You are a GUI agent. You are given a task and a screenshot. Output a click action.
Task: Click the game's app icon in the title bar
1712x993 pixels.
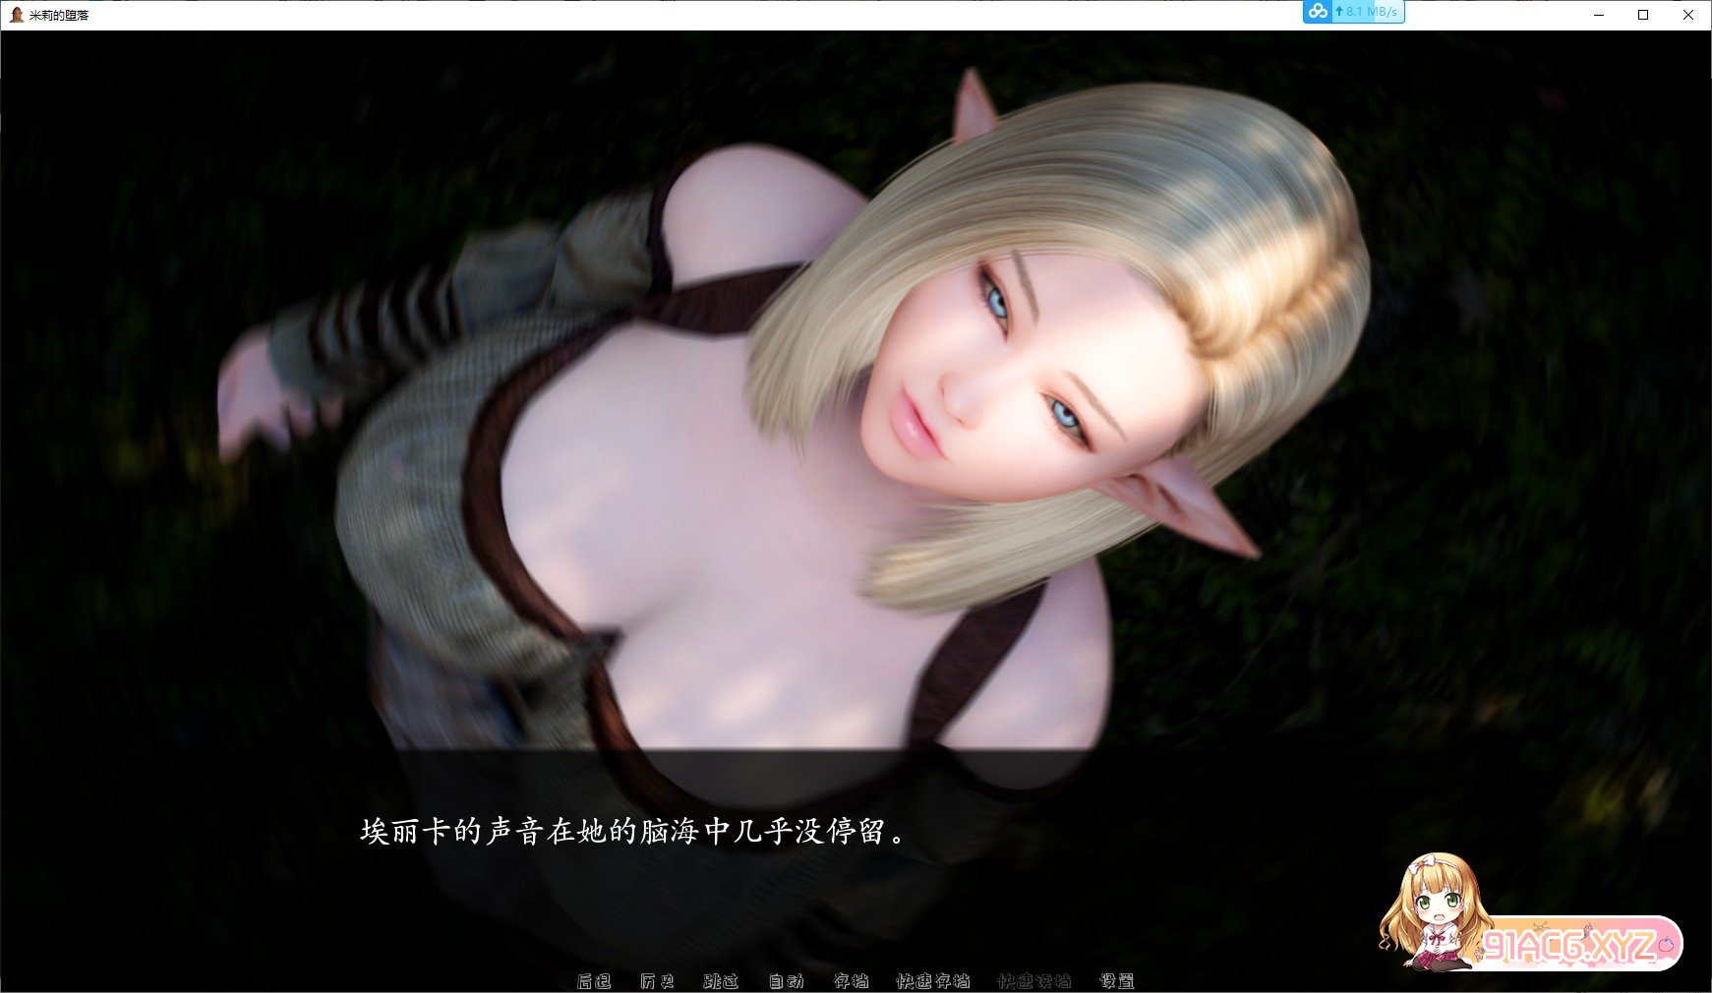pos(16,15)
